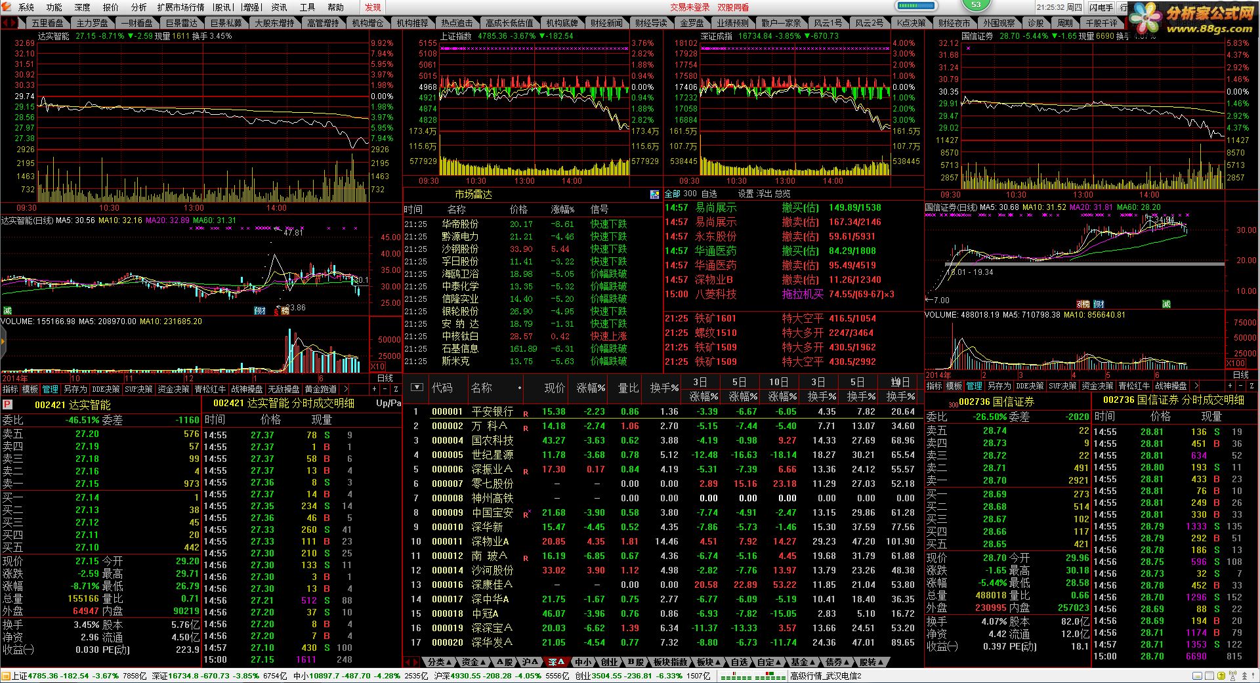The width and height of the screenshot is (1260, 683).
Task: Click the green 53 circle indicator
Action: coord(976,5)
